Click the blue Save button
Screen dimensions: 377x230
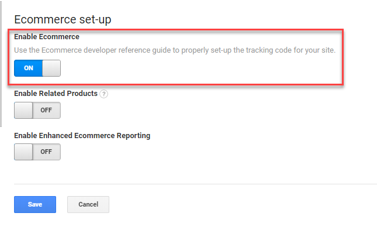click(35, 204)
